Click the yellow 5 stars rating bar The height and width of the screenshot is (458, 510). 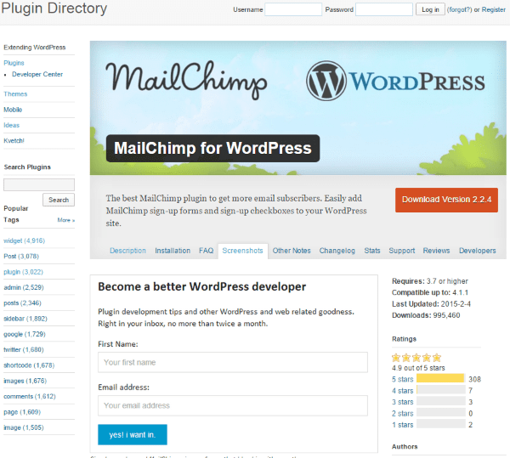(x=440, y=378)
